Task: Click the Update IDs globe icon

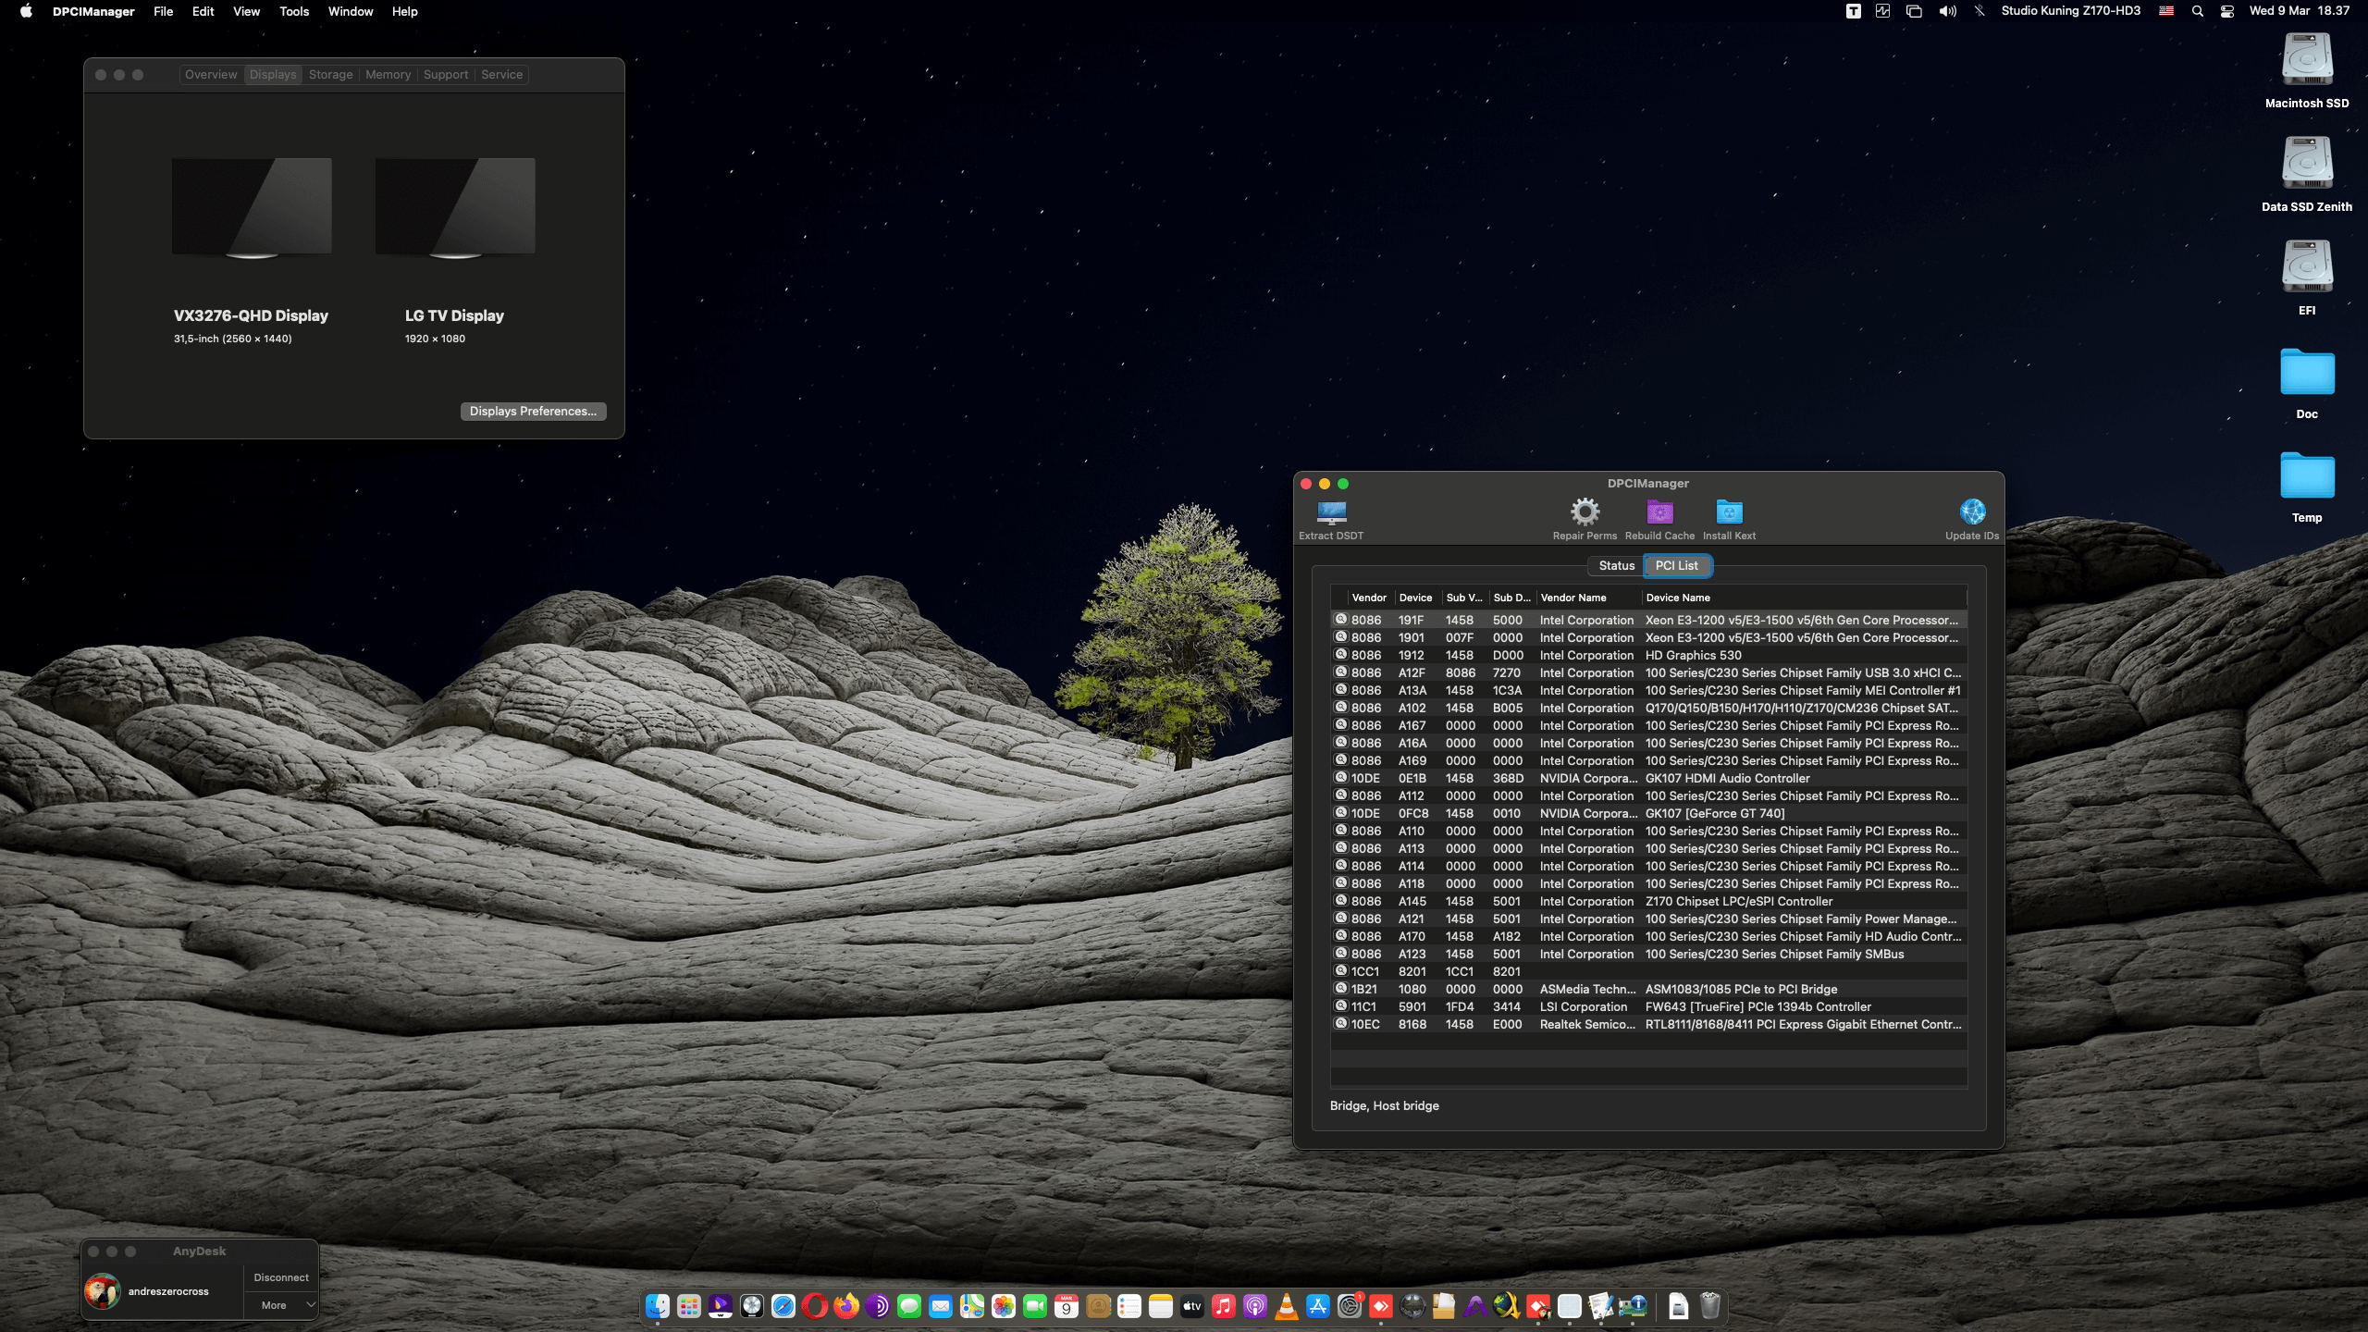Action: pyautogui.click(x=1972, y=512)
